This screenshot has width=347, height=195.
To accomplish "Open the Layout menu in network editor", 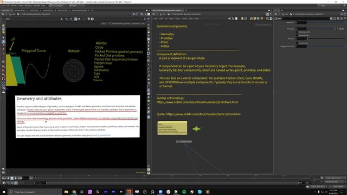I will 184,19.
